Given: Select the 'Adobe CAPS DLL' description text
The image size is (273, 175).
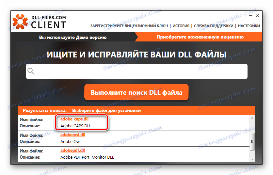Looking at the screenshot, I should coord(76,126).
